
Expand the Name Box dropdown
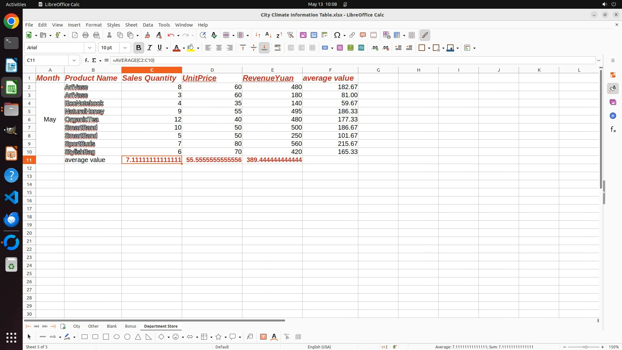[74, 60]
